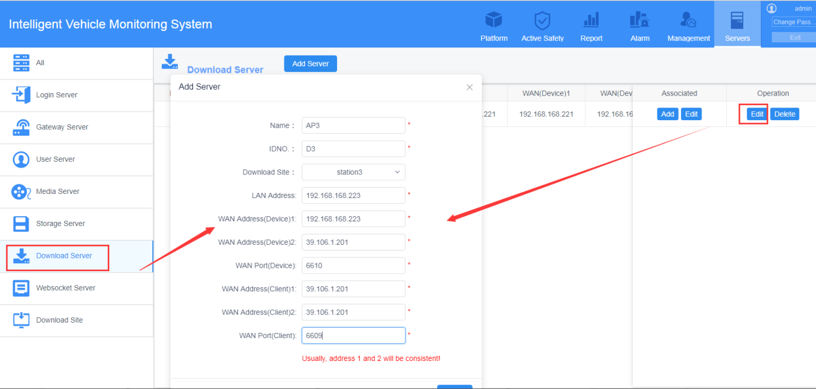This screenshot has width=816, height=389.
Task: Open the Report chart icon
Action: pos(591,21)
